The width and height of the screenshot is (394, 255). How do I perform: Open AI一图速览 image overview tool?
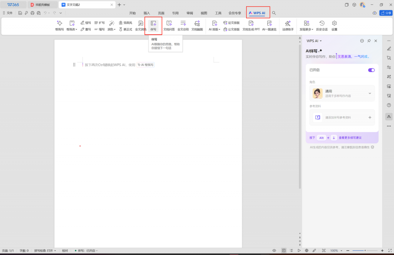(x=269, y=26)
